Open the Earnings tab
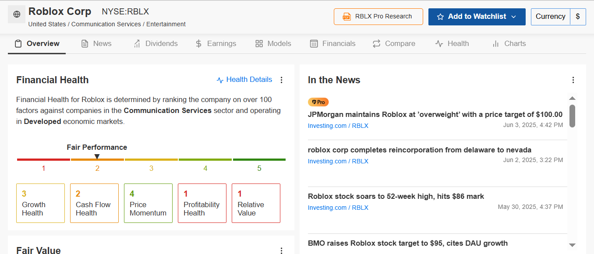Image resolution: width=594 pixels, height=254 pixels. (x=216, y=43)
